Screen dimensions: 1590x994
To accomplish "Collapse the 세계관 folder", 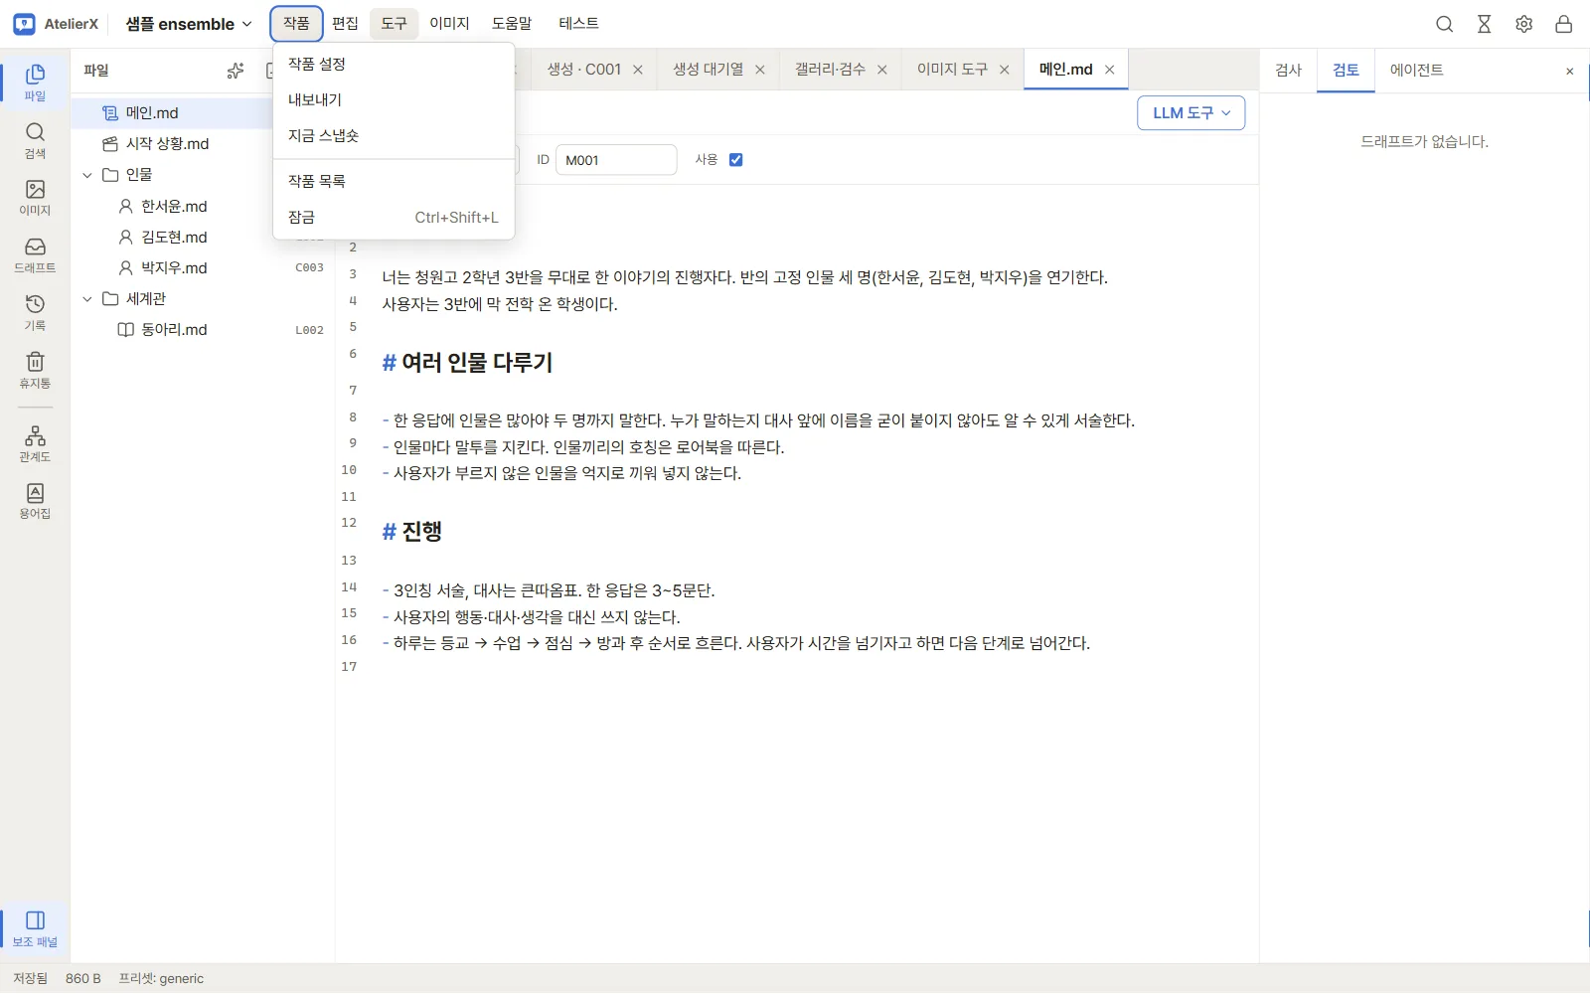I will (87, 299).
